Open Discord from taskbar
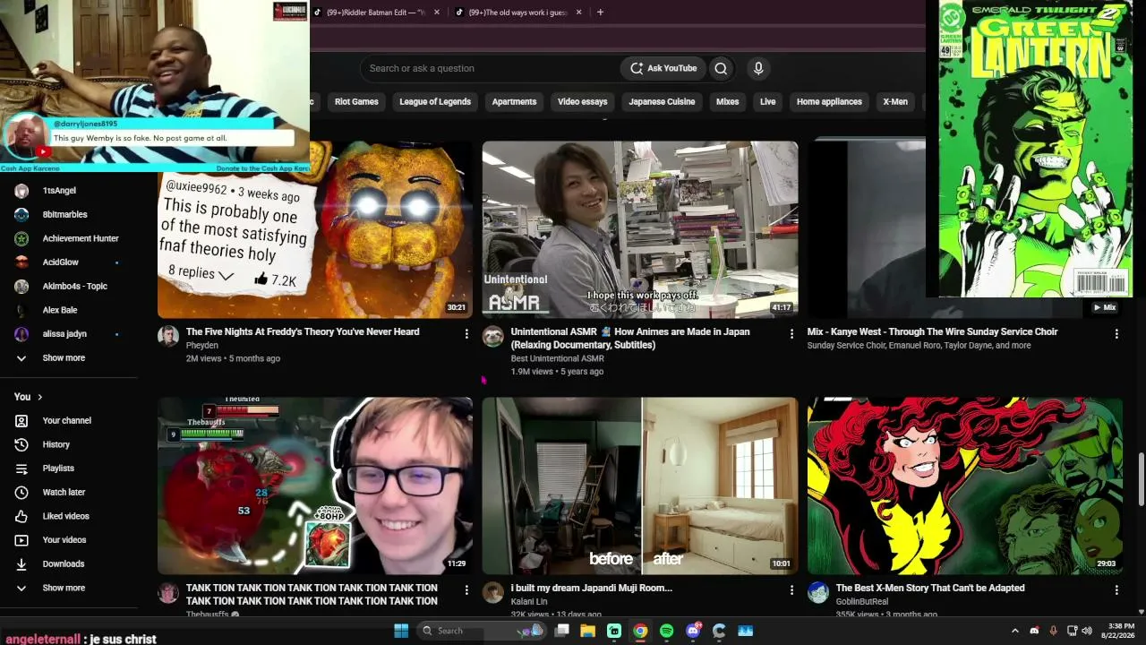The height and width of the screenshot is (645, 1146). 693,631
